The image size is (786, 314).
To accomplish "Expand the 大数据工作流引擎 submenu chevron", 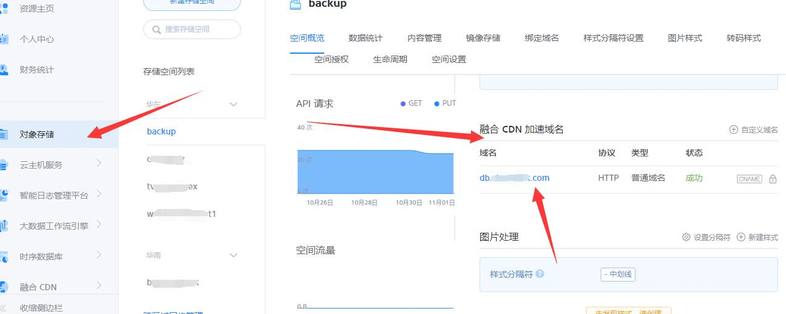I will coord(99,225).
